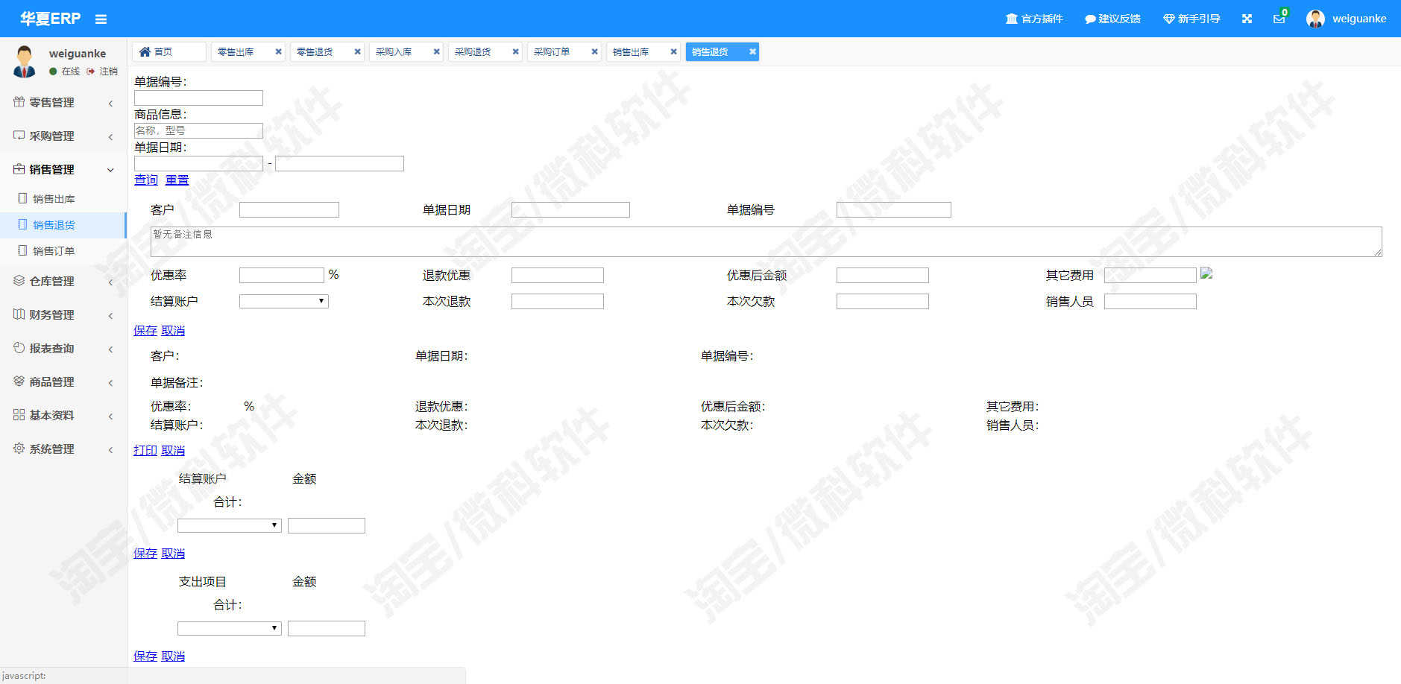The image size is (1401, 684).
Task: Close the 零售退货 tab
Action: click(x=357, y=51)
